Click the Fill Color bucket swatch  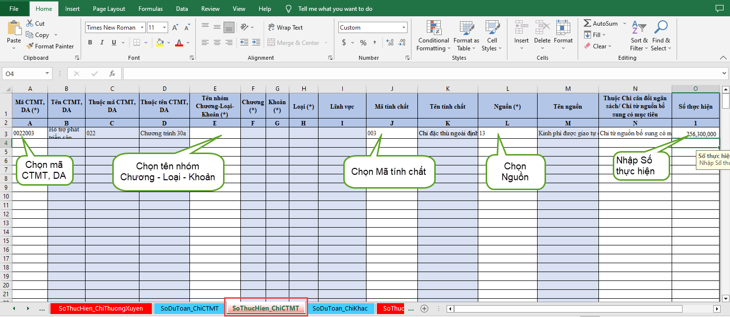coord(160,42)
